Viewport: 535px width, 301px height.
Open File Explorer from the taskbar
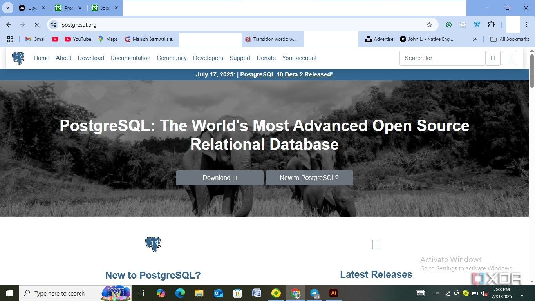pos(199,293)
